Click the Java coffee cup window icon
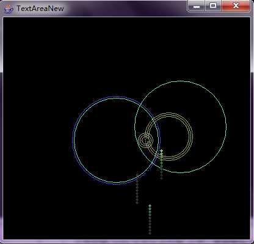 [9, 9]
